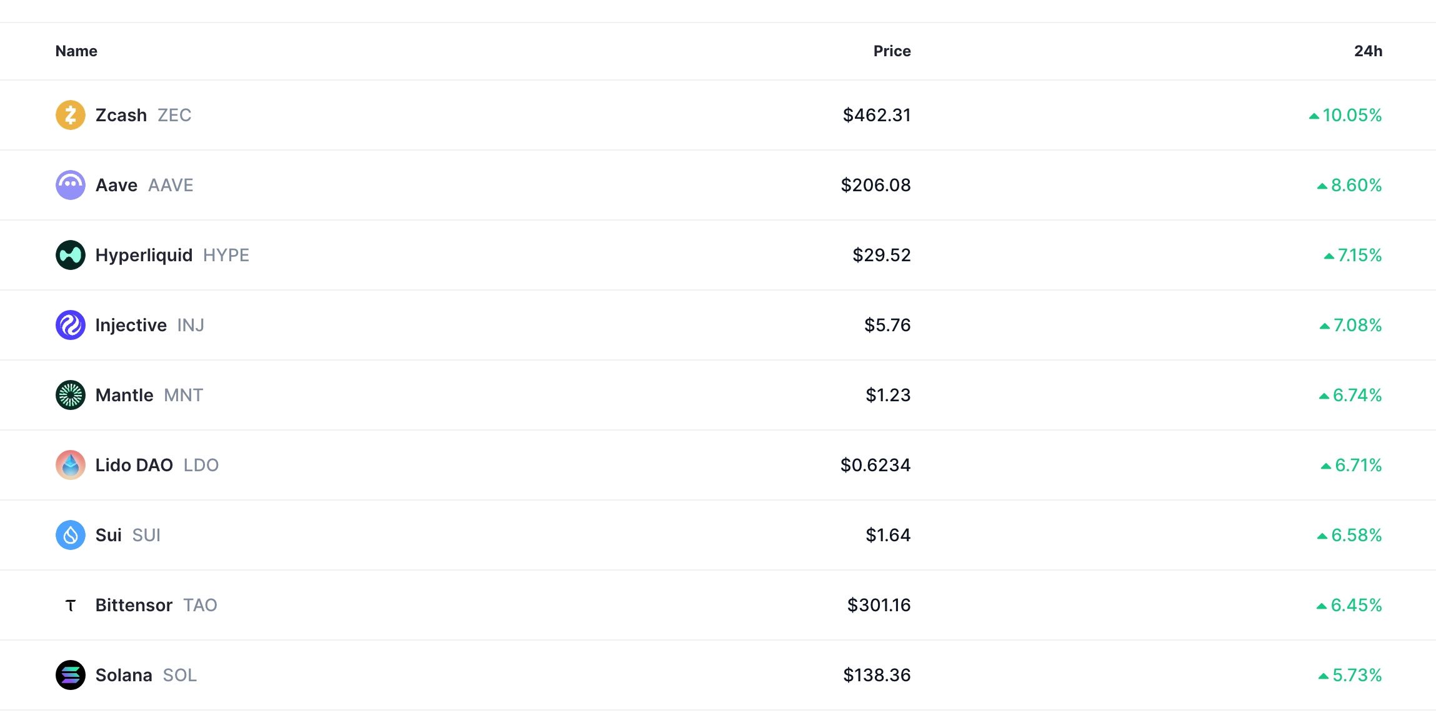
Task: Click Aave's $206.08 price
Action: tap(875, 185)
